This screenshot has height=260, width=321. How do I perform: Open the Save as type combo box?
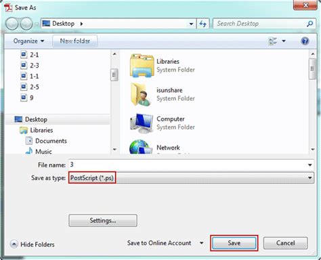pos(191,178)
